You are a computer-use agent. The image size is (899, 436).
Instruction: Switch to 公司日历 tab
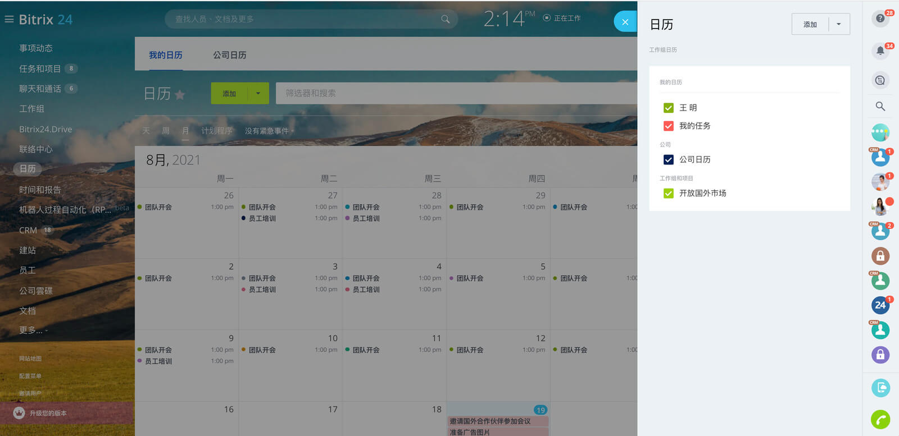(230, 55)
